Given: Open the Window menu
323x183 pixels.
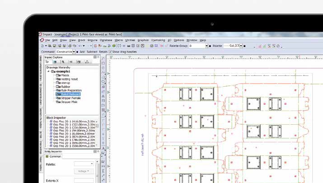Looking at the screenshot, I should coord(192,40).
